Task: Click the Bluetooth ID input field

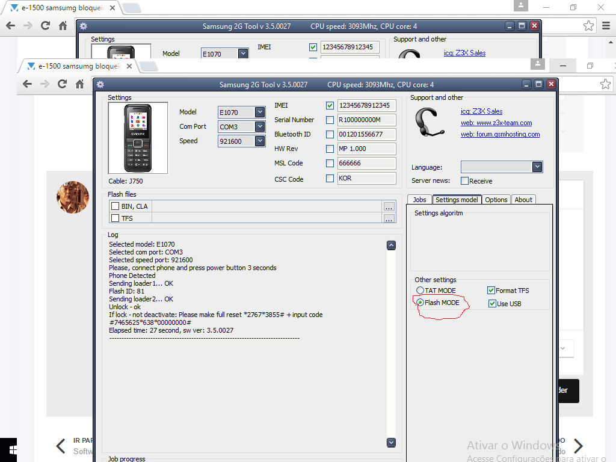Action: click(x=366, y=134)
